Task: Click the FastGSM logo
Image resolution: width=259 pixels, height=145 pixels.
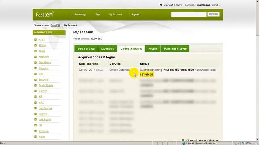Action: (45, 14)
